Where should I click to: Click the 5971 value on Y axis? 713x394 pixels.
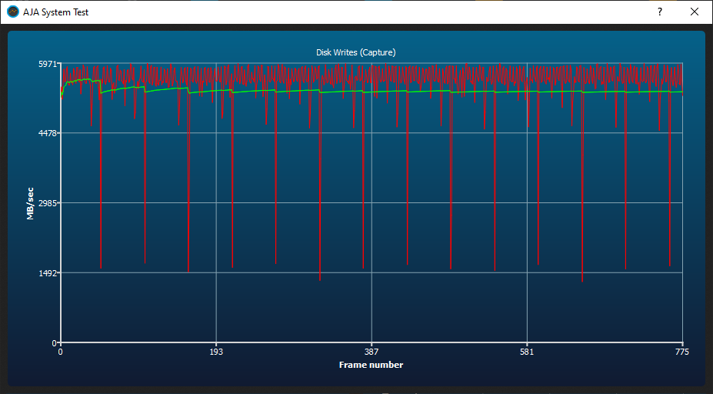coord(48,64)
